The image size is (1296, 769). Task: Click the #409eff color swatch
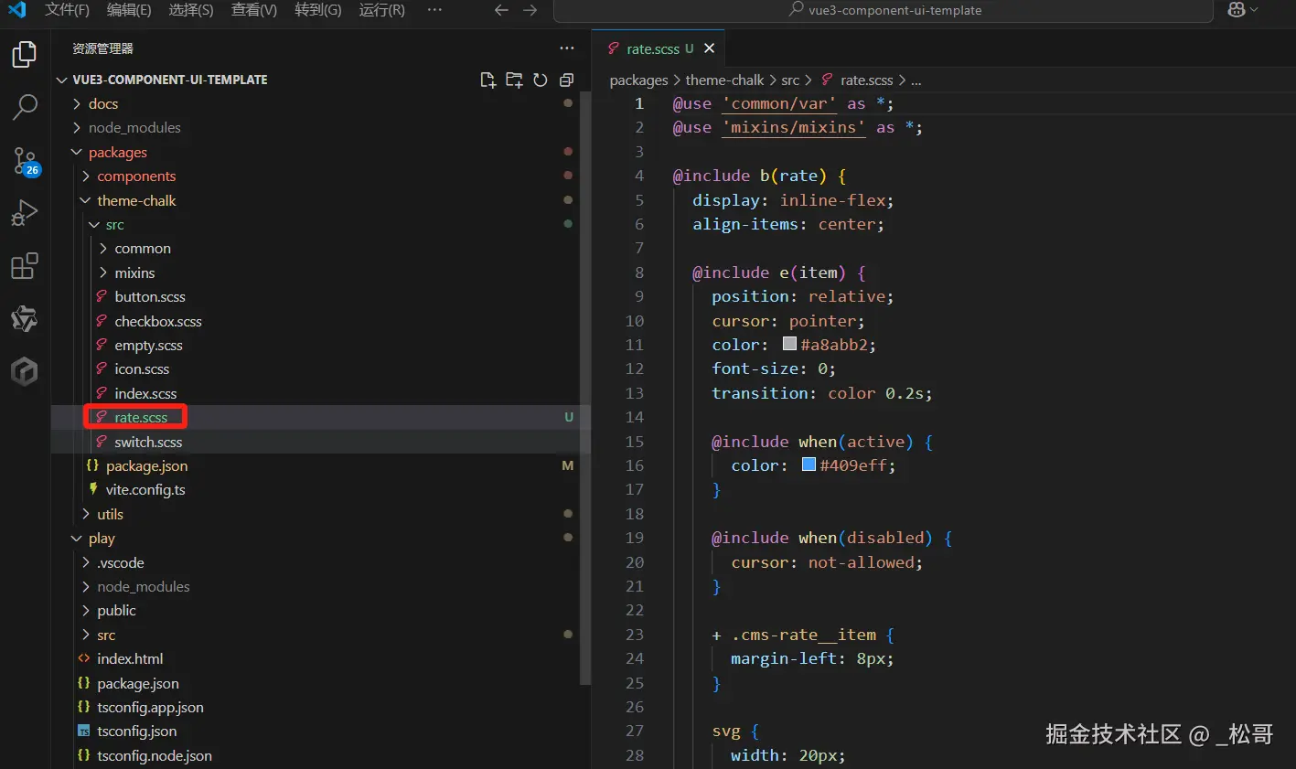tap(809, 465)
